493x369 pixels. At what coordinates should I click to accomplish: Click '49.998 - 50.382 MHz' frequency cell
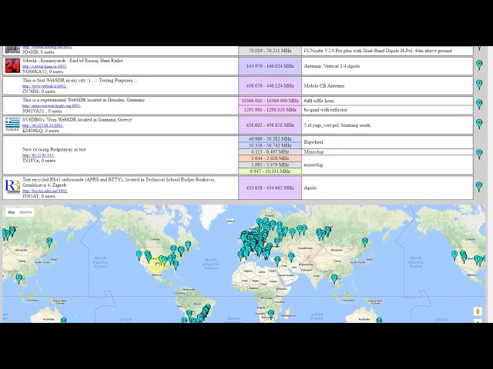pyautogui.click(x=270, y=139)
